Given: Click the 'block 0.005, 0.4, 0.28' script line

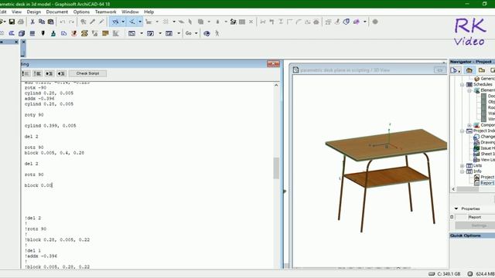Looking at the screenshot, I should pyautogui.click(x=54, y=153).
